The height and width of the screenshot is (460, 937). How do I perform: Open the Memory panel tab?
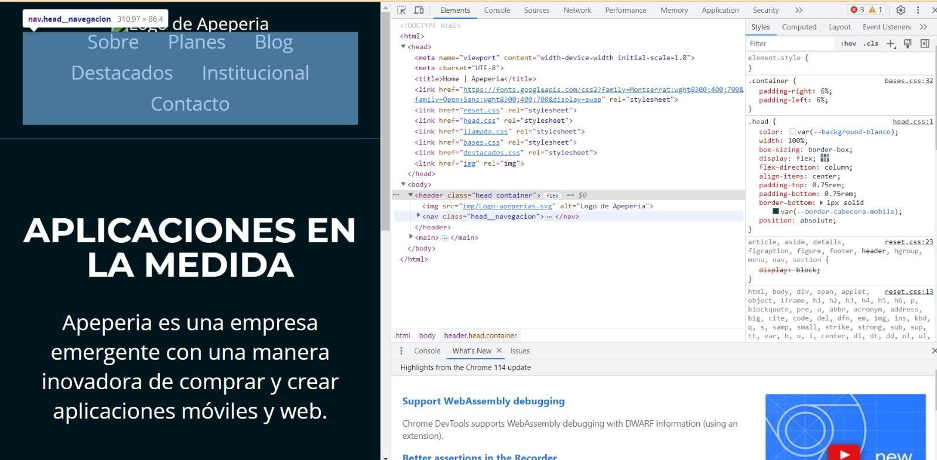pos(674,10)
